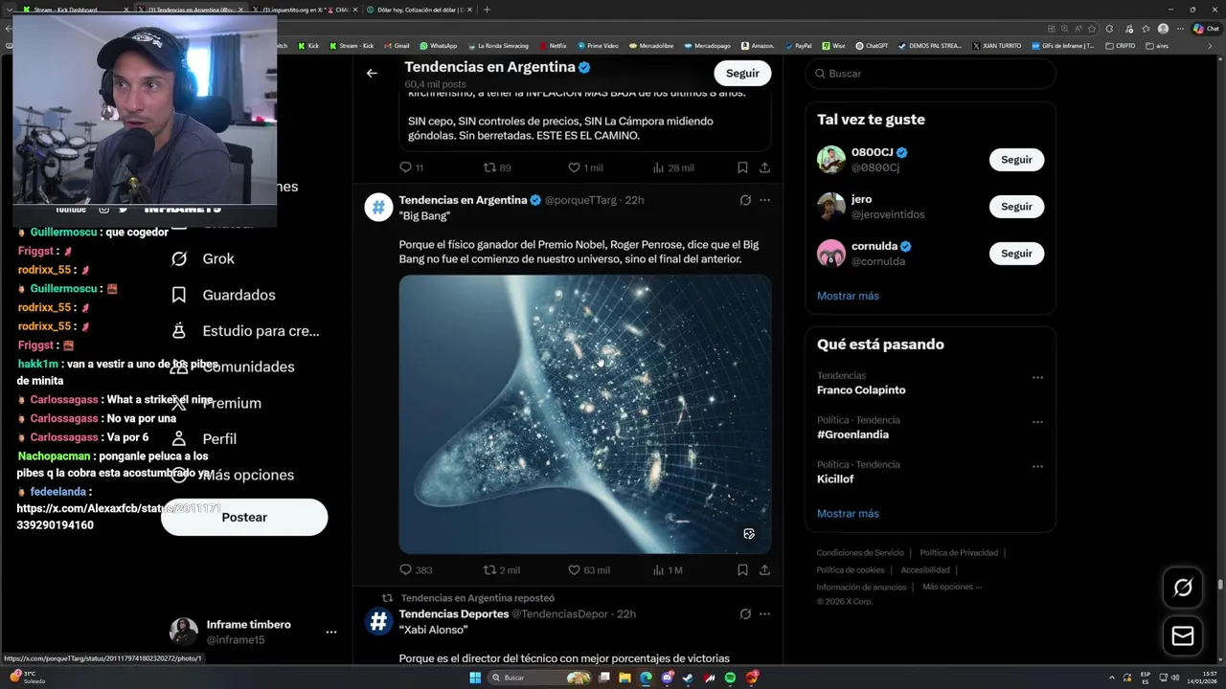
Task: Open the Franco Colapinto trend
Action: coord(861,389)
